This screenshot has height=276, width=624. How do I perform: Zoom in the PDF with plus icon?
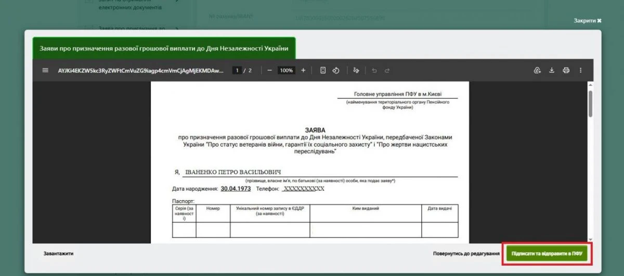pyautogui.click(x=303, y=70)
